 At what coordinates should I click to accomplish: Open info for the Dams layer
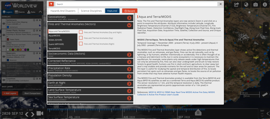coord(34,43)
